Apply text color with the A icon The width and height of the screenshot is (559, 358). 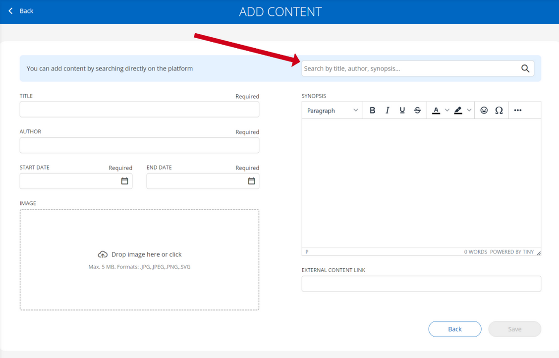click(x=436, y=111)
